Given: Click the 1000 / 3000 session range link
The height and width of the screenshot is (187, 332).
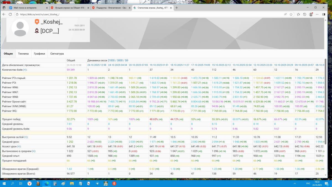Looking at the screenshot, I should [118, 60].
